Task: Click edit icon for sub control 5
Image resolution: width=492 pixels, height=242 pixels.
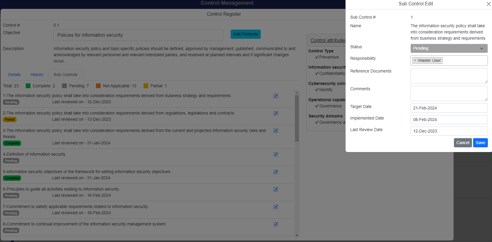Action: point(276,172)
